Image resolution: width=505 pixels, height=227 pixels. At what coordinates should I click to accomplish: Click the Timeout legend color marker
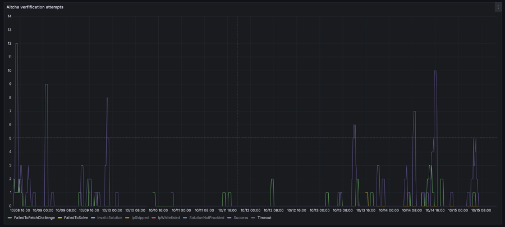click(x=253, y=217)
